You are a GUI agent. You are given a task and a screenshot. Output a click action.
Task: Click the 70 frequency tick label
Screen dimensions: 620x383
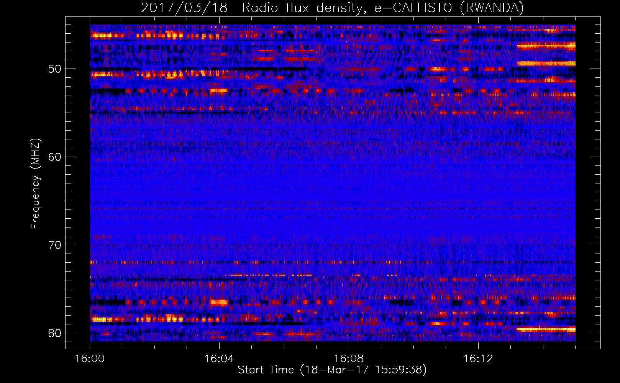pyautogui.click(x=55, y=245)
